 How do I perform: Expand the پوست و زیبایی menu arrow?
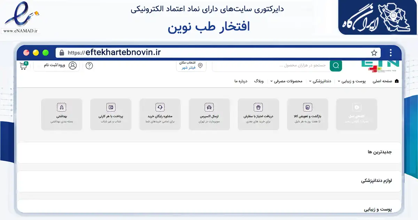(x=339, y=81)
